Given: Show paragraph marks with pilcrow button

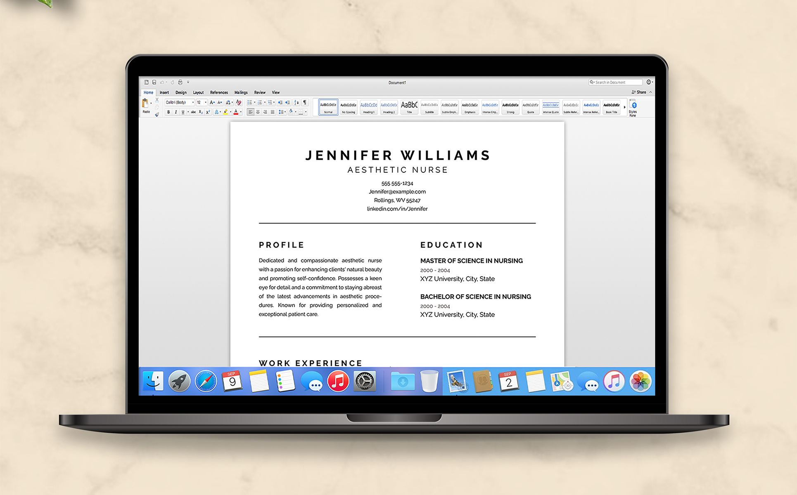Looking at the screenshot, I should (x=305, y=102).
